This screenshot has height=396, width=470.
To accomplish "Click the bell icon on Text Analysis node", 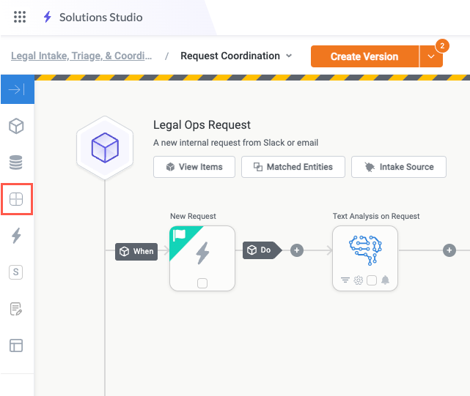I will [385, 280].
